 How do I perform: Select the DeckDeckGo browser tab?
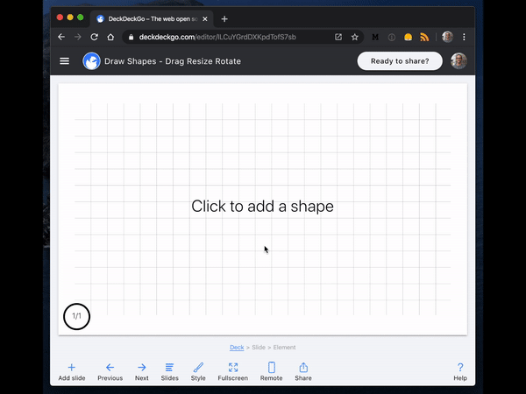pyautogui.click(x=152, y=19)
